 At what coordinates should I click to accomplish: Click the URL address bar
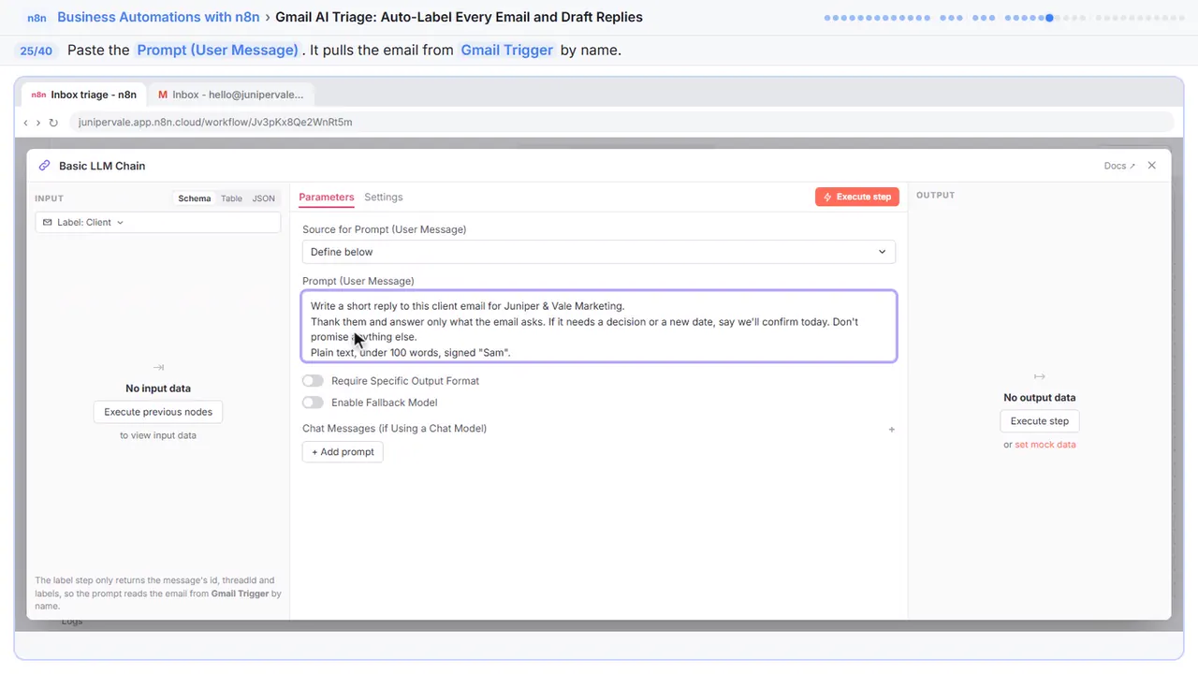(621, 122)
